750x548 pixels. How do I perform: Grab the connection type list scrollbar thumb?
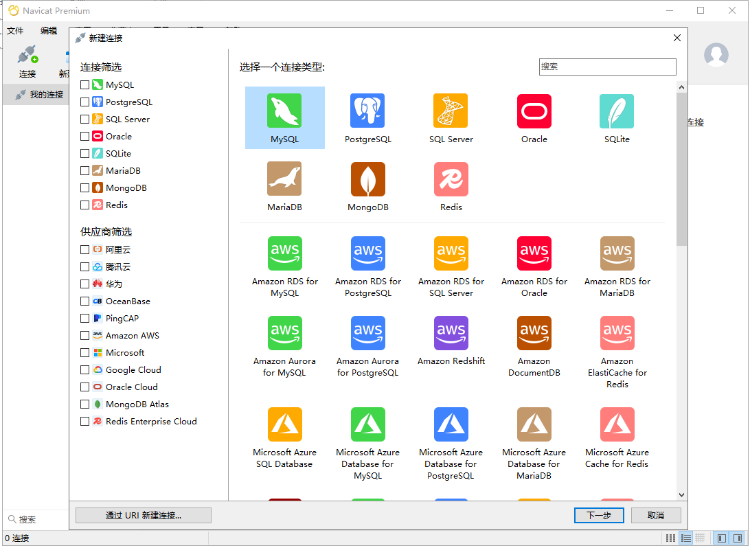[681, 170]
